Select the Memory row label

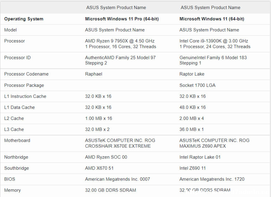[12, 190]
